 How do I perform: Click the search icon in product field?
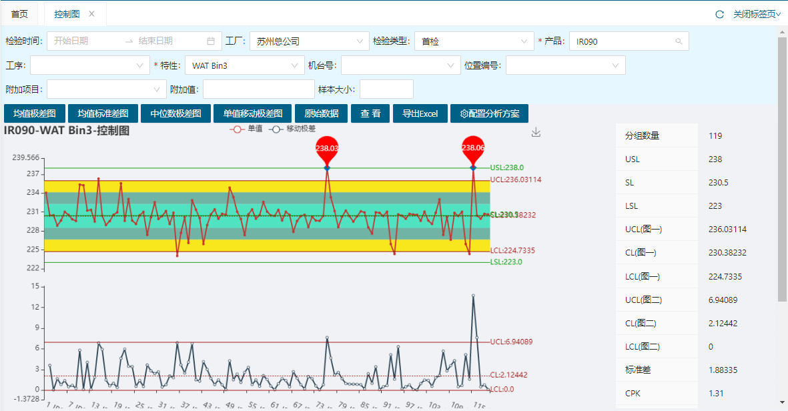point(679,41)
